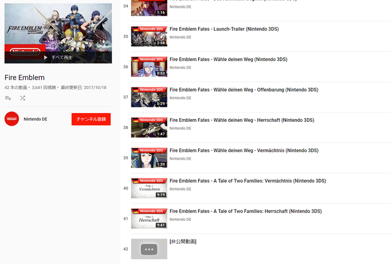Open Fire Emblem Fates Launch-Trailer video
391x264 pixels.
click(x=224, y=29)
